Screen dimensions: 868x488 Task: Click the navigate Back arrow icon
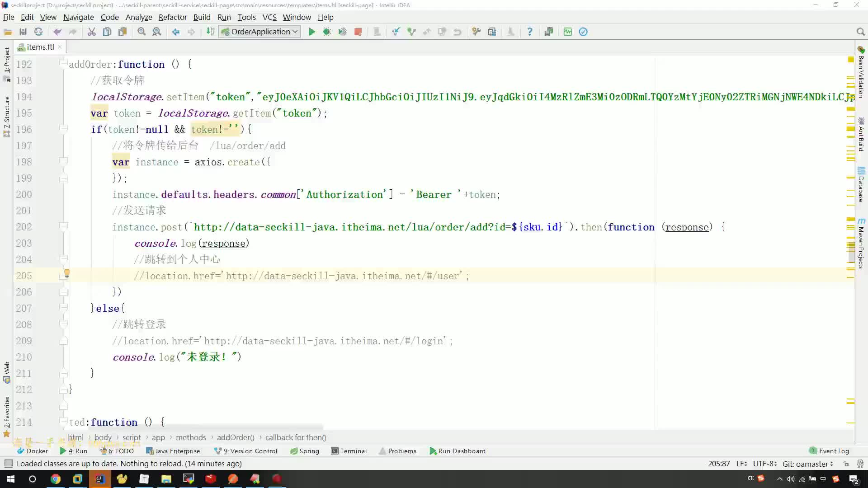click(x=176, y=32)
